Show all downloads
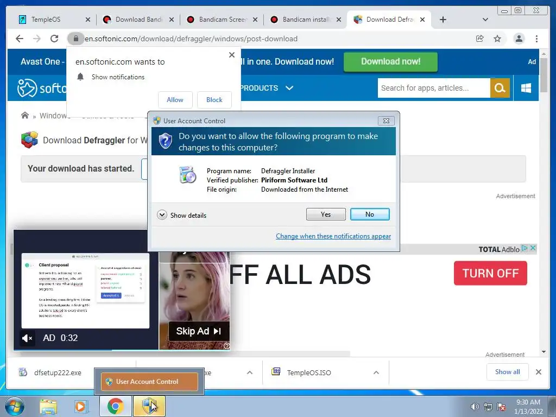Viewport: 556px width, 417px height. 508,372
